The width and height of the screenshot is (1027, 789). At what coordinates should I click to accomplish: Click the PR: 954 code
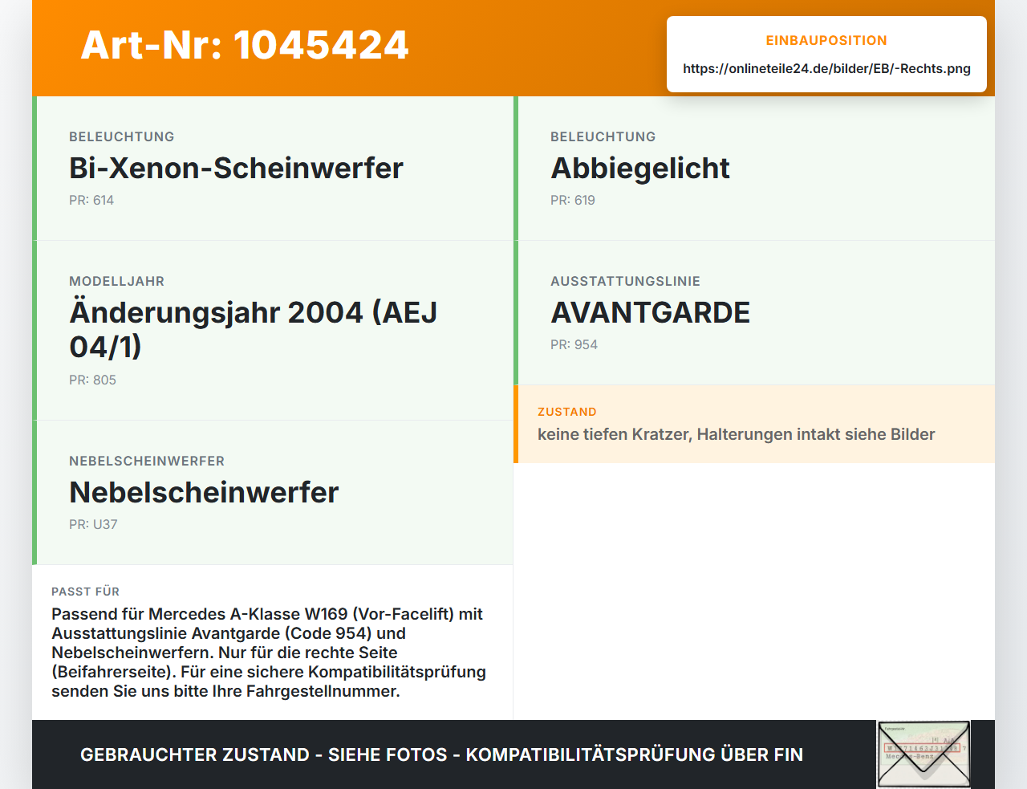[574, 344]
